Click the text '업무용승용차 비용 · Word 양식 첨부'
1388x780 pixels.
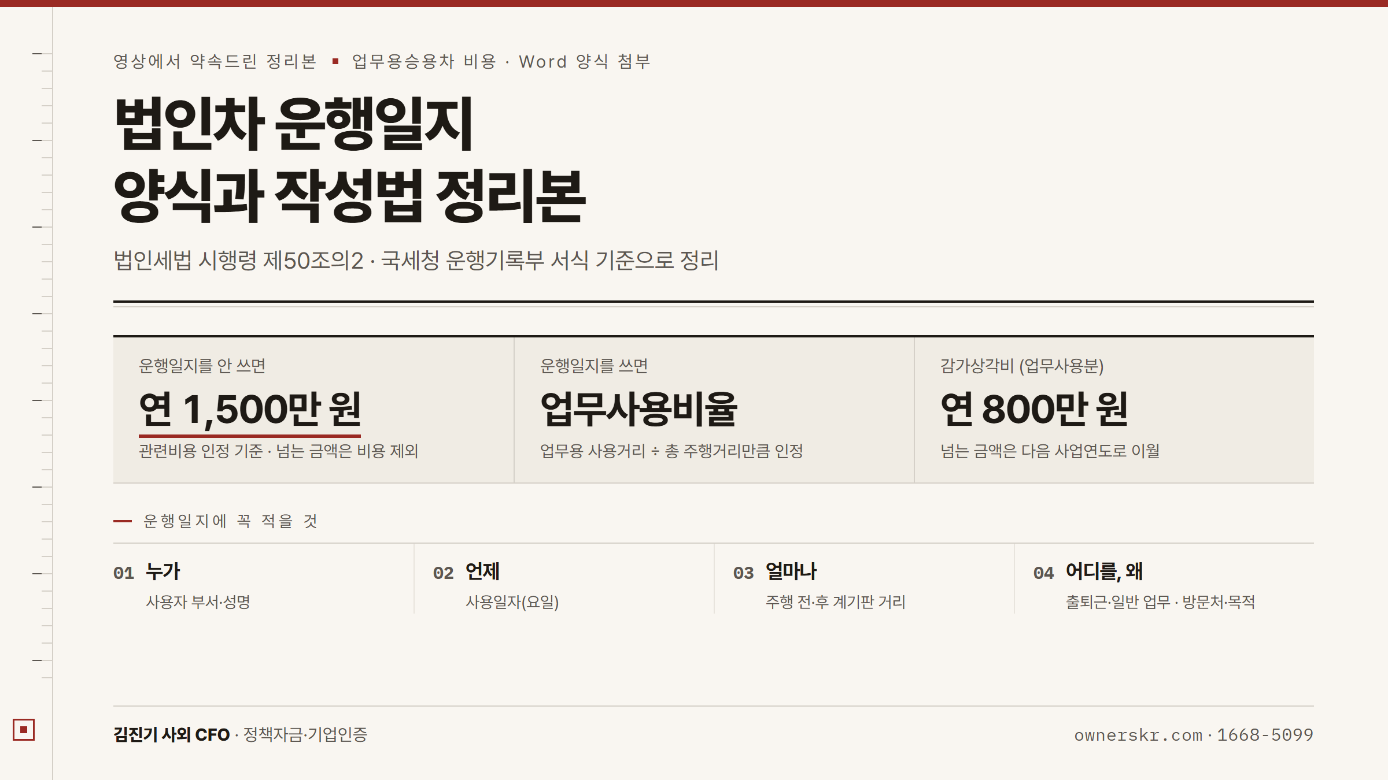point(501,61)
